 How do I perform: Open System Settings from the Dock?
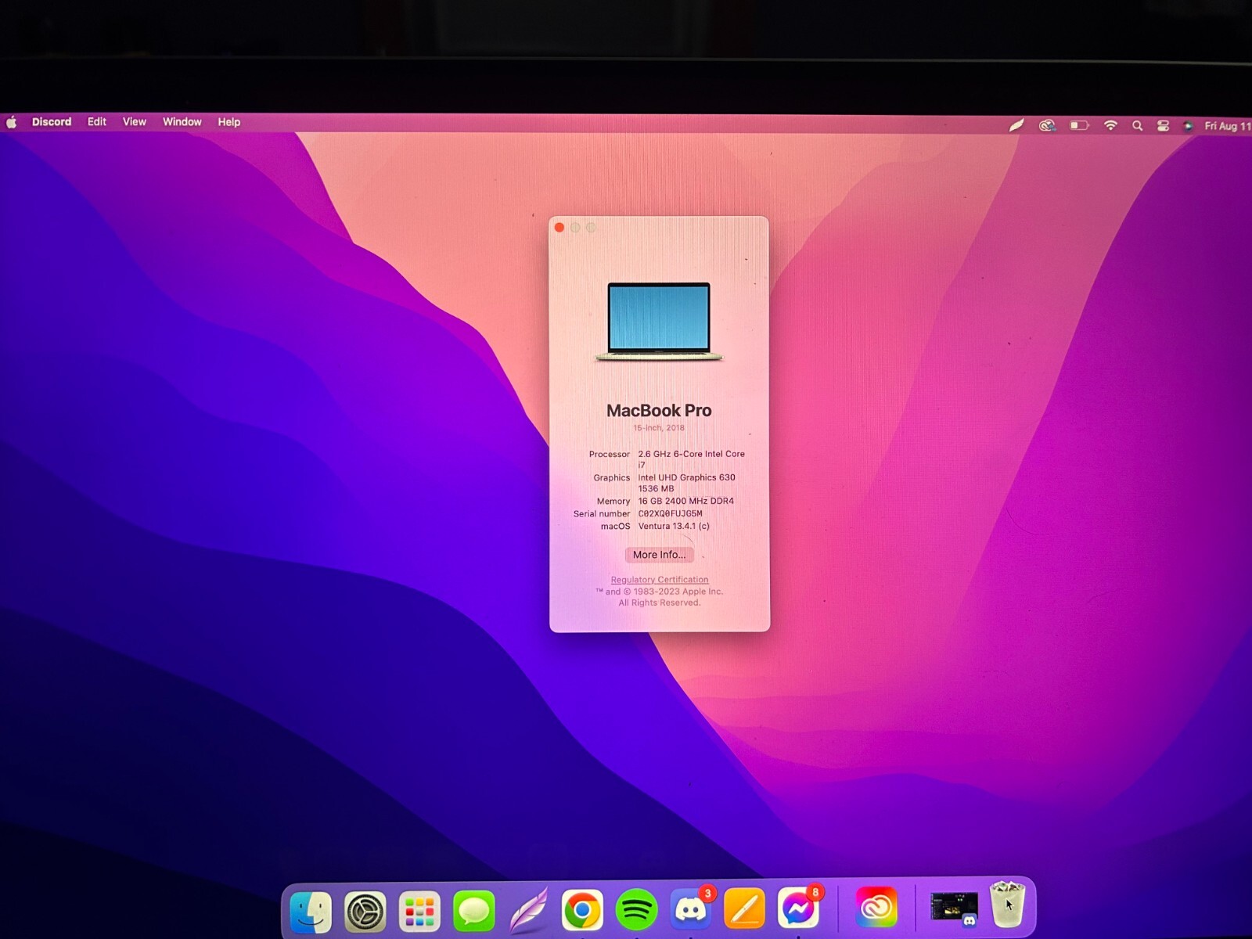[x=365, y=909]
